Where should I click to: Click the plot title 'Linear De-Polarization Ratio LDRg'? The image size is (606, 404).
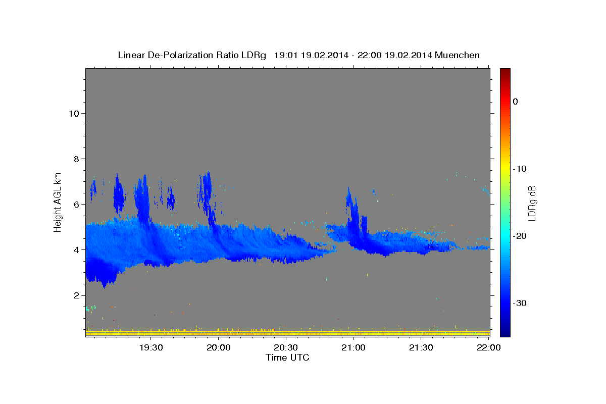click(x=192, y=55)
